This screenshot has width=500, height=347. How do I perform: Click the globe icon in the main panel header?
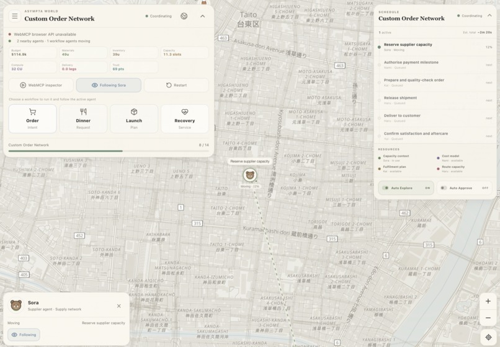(184, 16)
